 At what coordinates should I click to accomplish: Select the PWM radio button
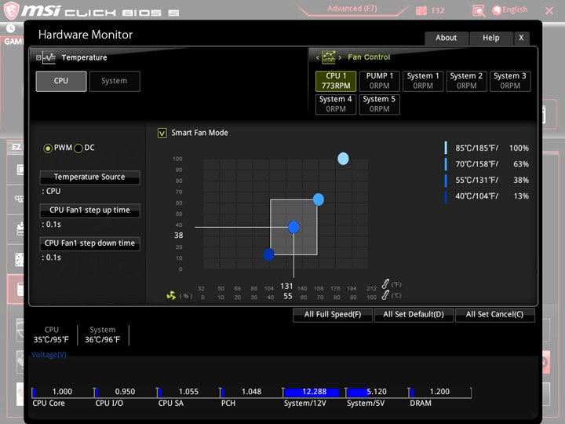[48, 148]
